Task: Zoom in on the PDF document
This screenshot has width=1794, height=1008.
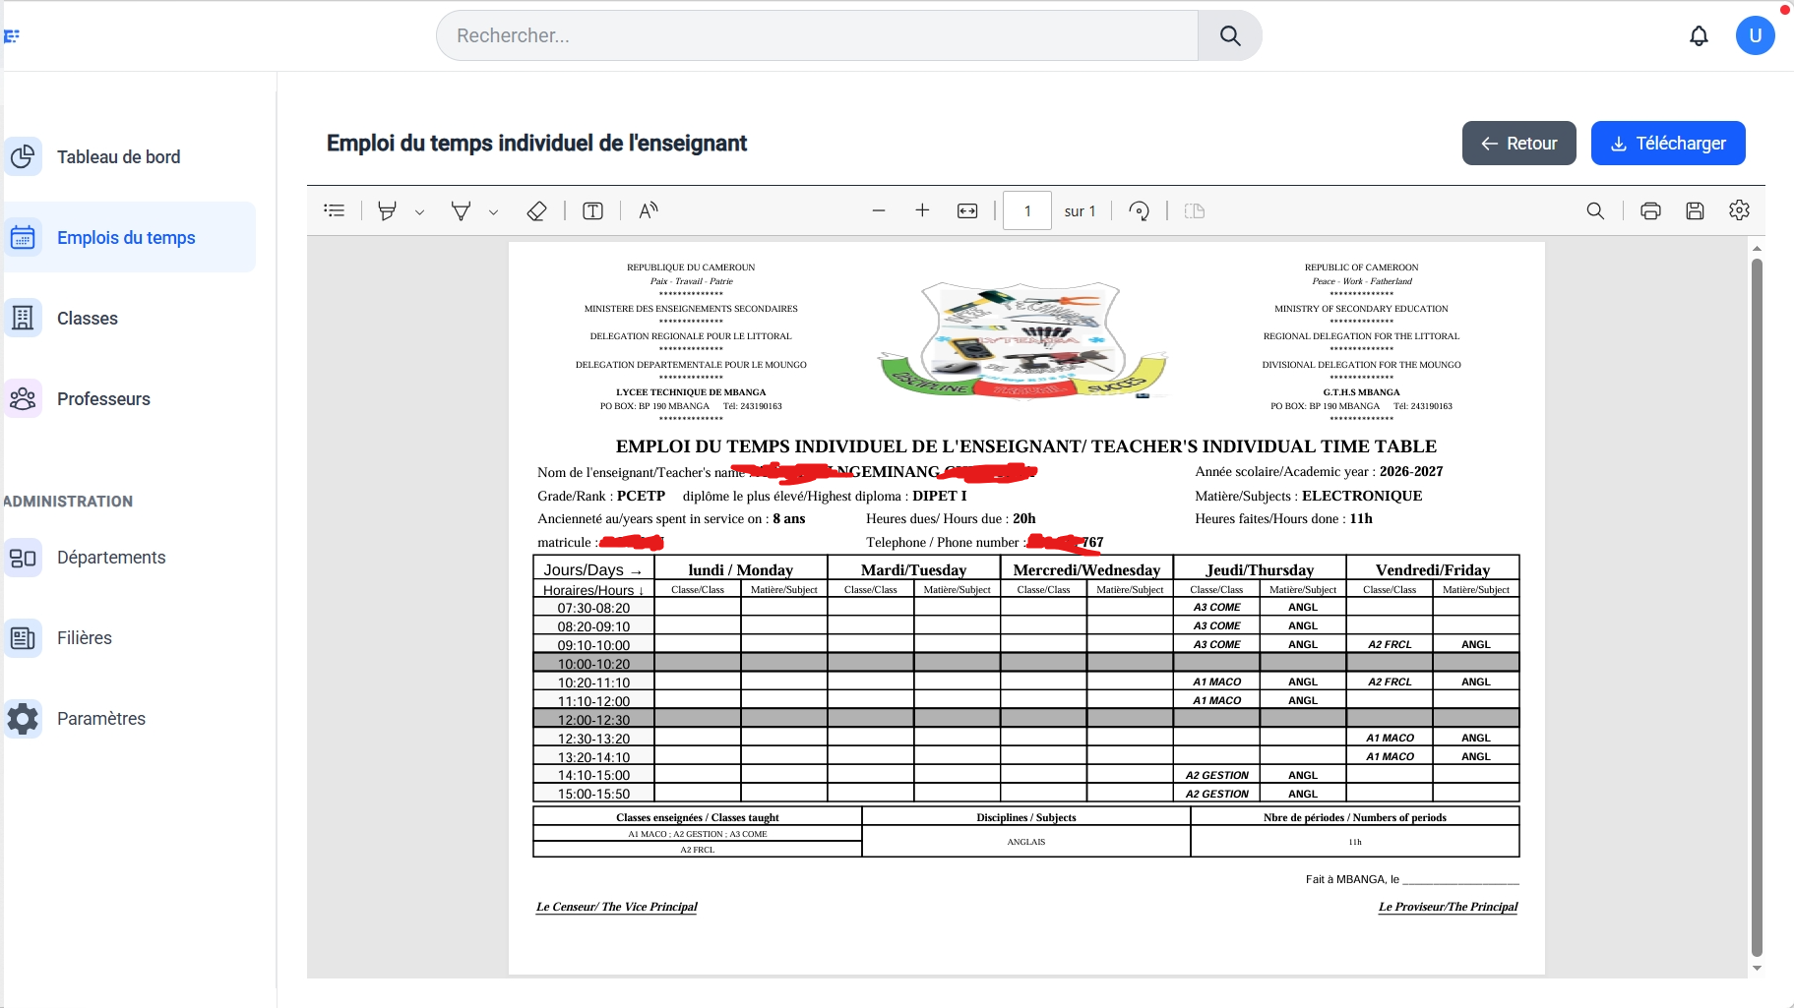Action: coord(922,210)
